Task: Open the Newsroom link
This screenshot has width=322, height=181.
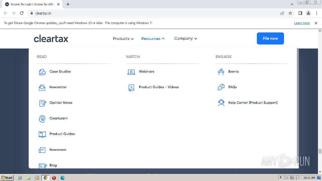Action: pyautogui.click(x=58, y=150)
